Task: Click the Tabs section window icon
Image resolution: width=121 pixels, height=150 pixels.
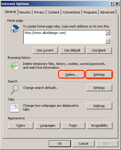Action: pyautogui.click(x=15, y=108)
